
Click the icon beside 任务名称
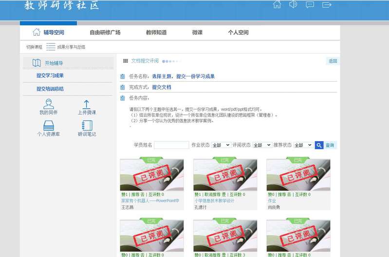[123, 76]
